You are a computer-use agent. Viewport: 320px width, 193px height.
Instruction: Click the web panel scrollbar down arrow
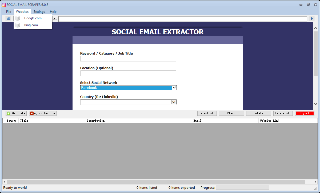315,104
